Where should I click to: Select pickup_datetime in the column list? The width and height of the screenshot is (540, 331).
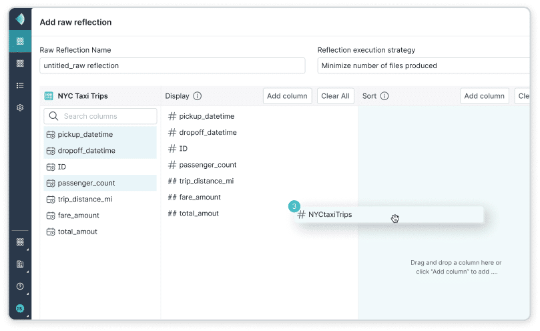(x=100, y=135)
